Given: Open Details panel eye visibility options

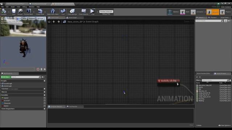Looking at the screenshot, I should point(229,21).
